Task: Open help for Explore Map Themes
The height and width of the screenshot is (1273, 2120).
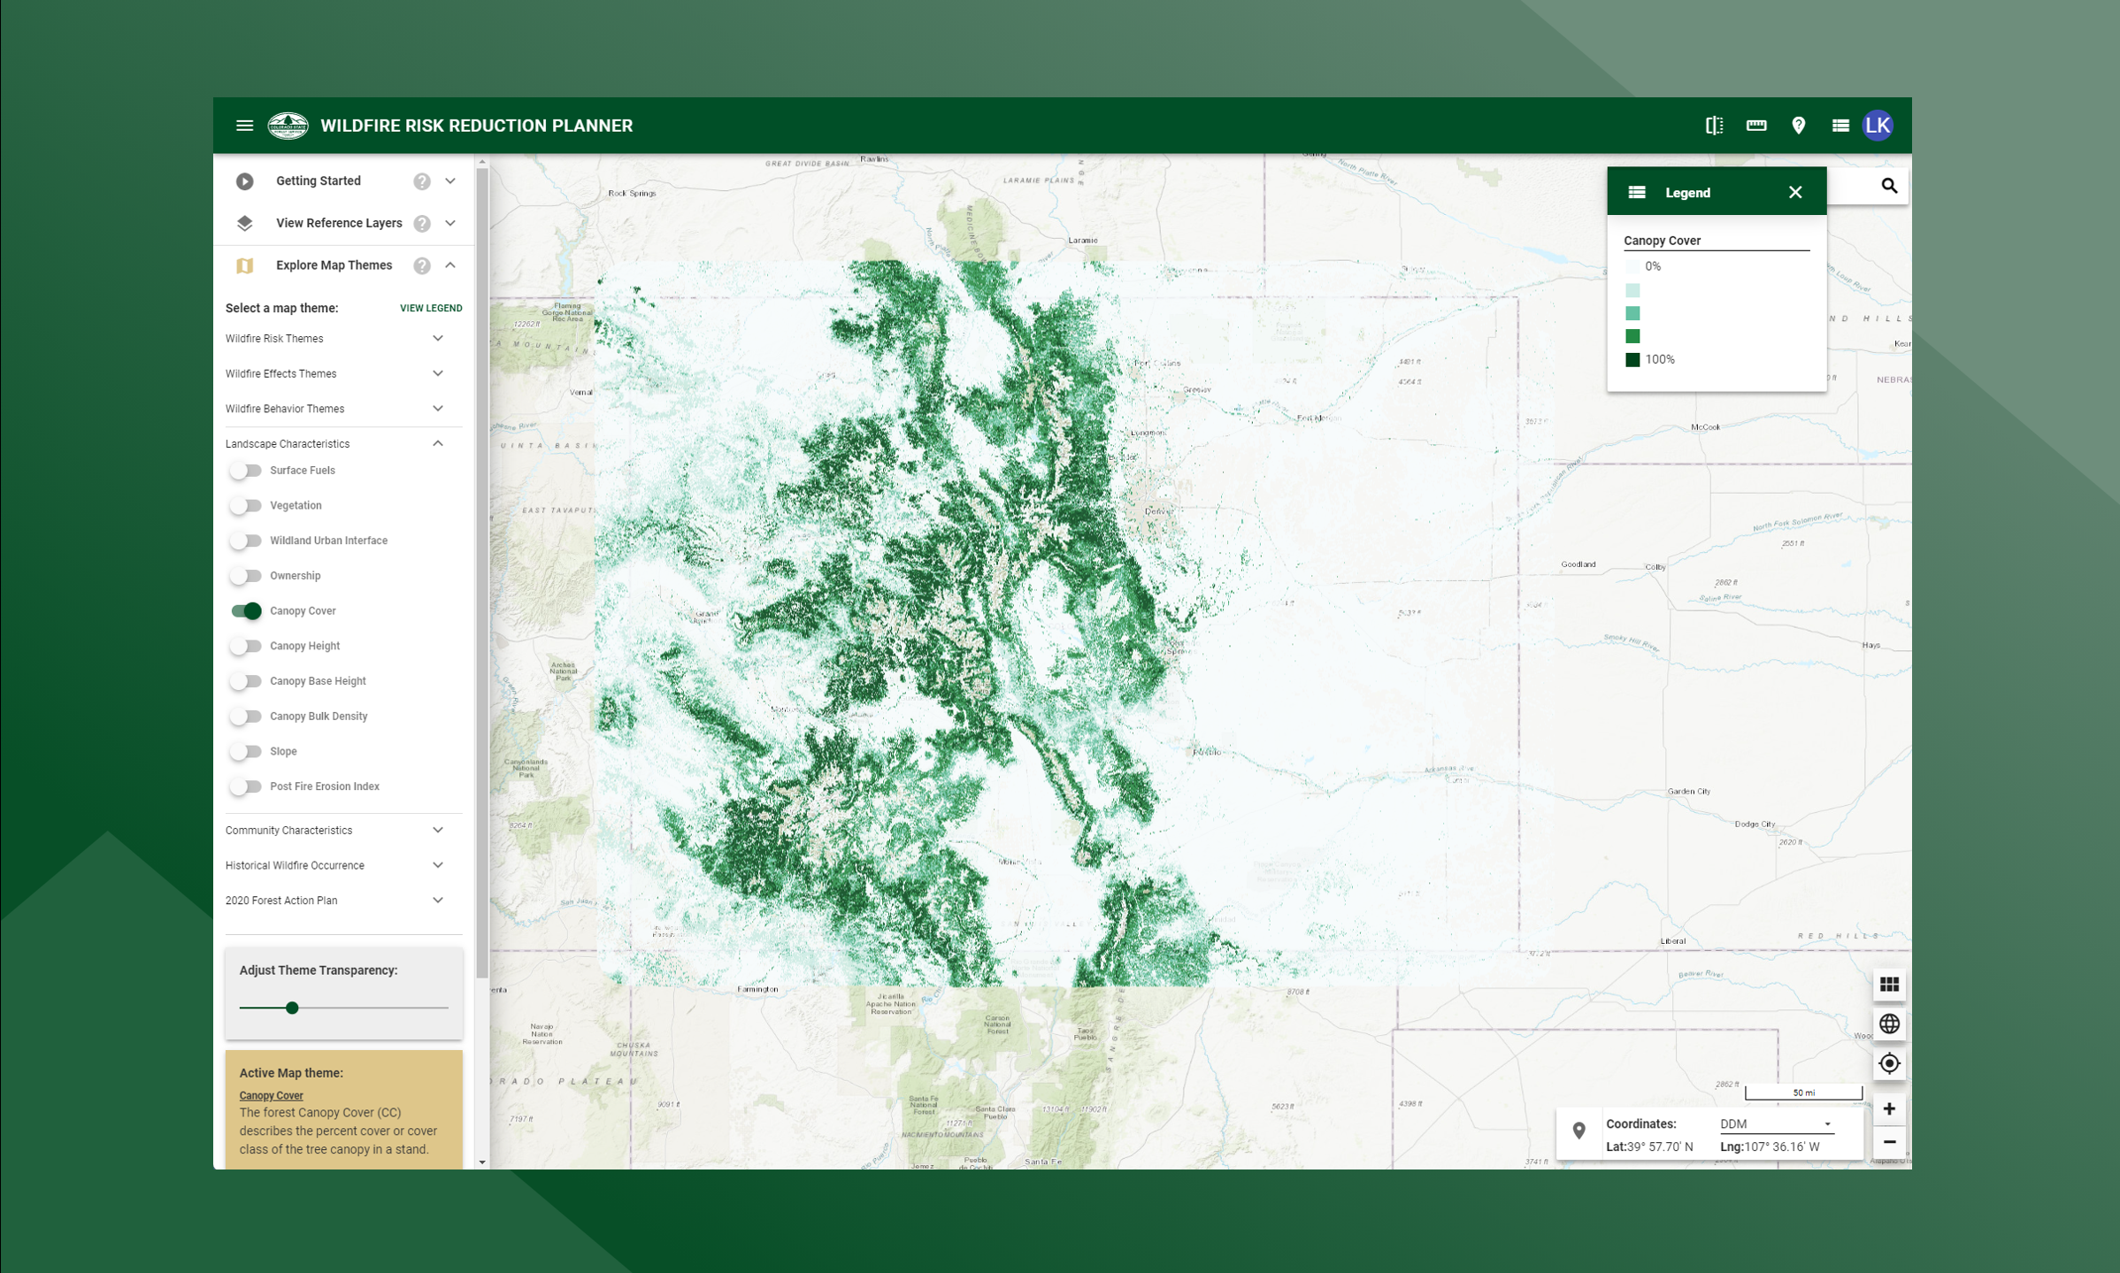Action: (422, 265)
